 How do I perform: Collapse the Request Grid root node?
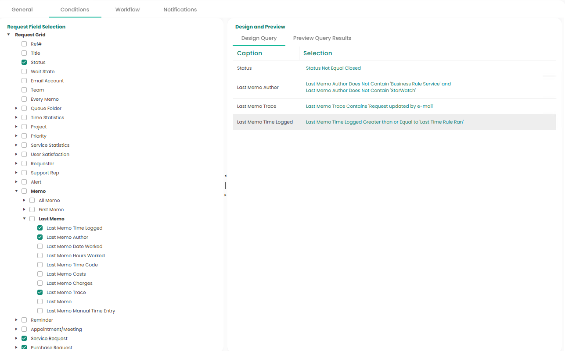pyautogui.click(x=8, y=35)
